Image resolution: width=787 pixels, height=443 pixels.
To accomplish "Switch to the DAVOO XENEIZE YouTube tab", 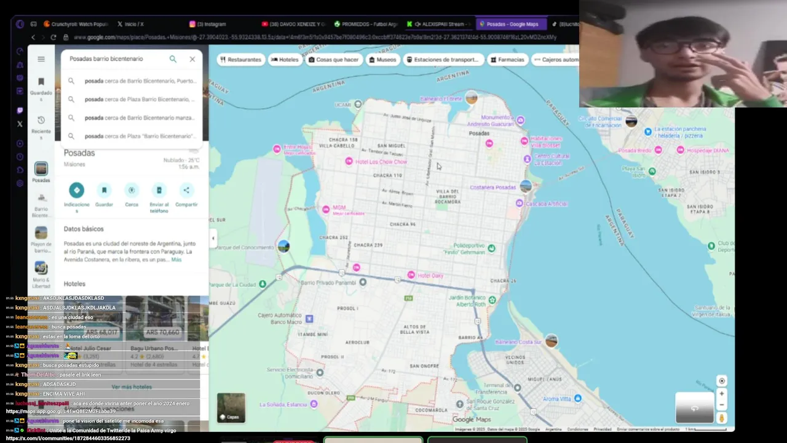I will [293, 24].
